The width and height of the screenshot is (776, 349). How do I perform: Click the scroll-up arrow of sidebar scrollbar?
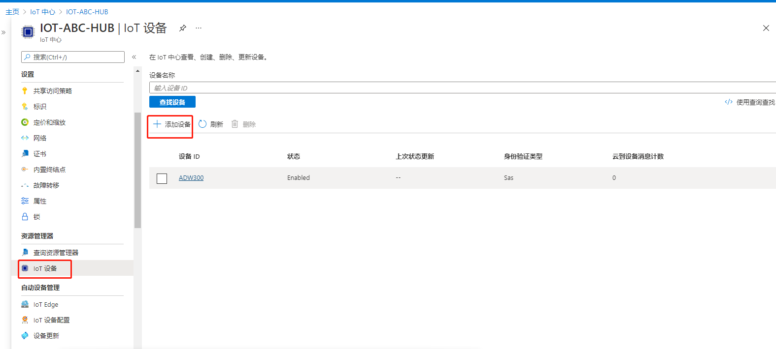137,71
